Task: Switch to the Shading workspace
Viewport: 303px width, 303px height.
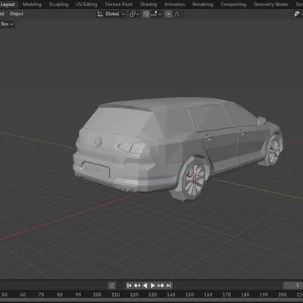Action: click(148, 5)
